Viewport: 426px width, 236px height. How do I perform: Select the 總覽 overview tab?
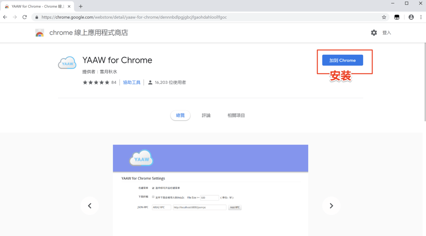[180, 115]
